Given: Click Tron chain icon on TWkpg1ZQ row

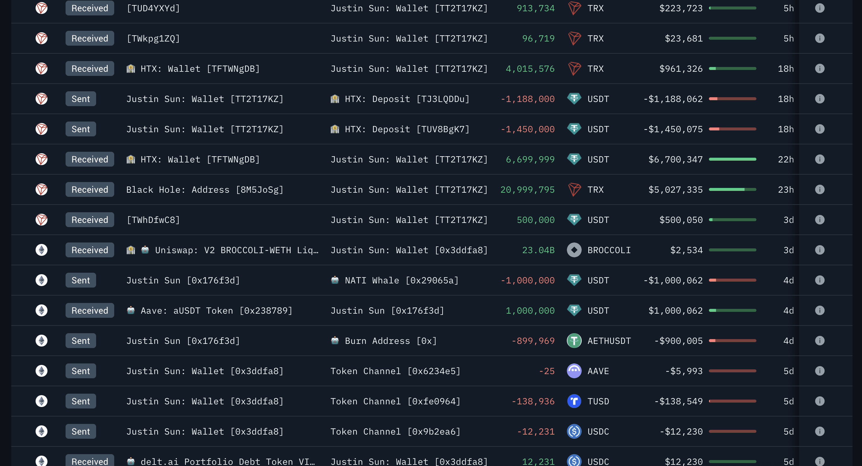Looking at the screenshot, I should 42,39.
